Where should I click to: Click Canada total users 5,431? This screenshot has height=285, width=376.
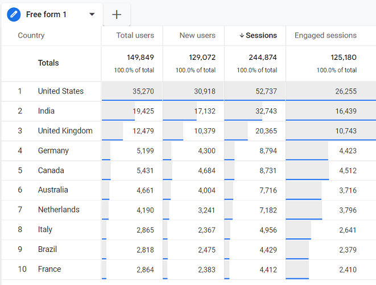pos(145,170)
